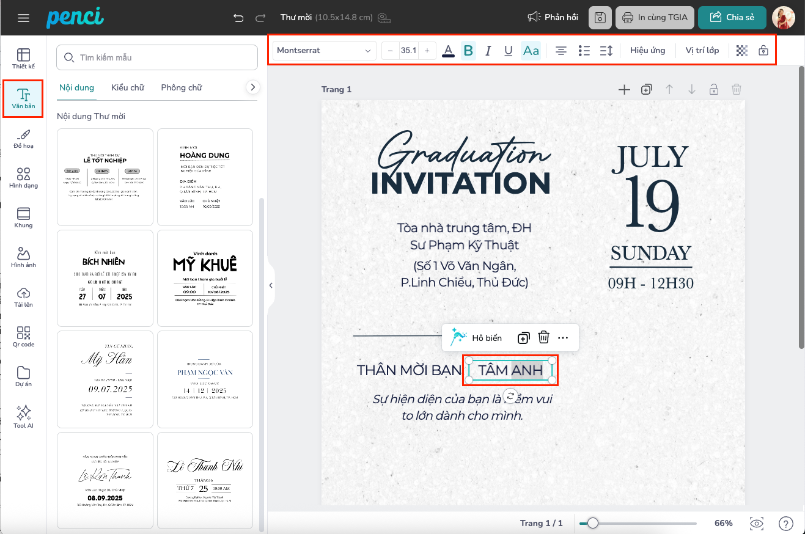The image size is (805, 534).
Task: Open the Đồ hoạ graphics panel
Action: (24, 139)
